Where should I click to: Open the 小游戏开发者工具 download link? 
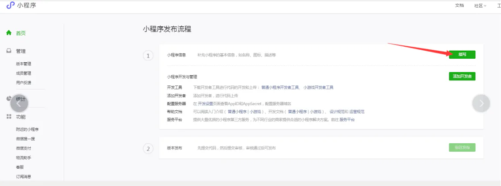[318, 87]
